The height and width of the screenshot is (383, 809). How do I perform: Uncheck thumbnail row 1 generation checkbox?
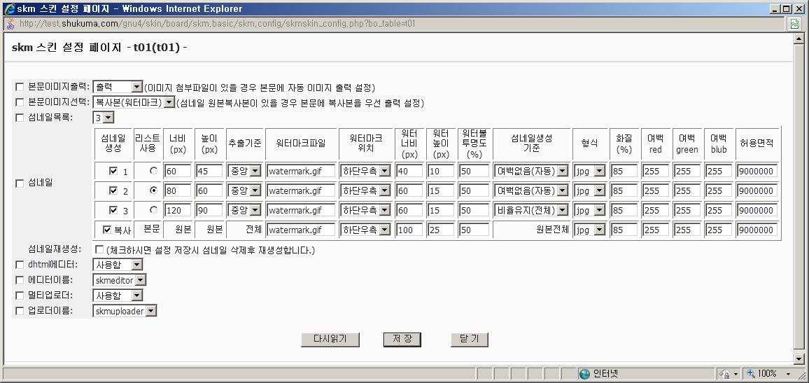[x=113, y=171]
